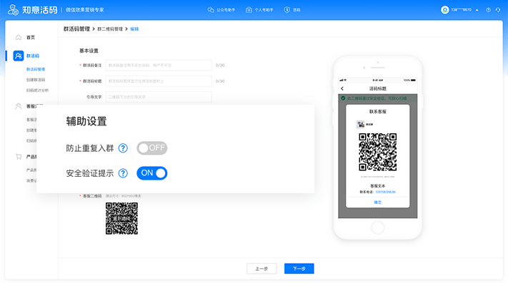Viewport: 508px width, 283px height.
Task: Click the green verified checkmark in phone preview
Action: click(343, 98)
